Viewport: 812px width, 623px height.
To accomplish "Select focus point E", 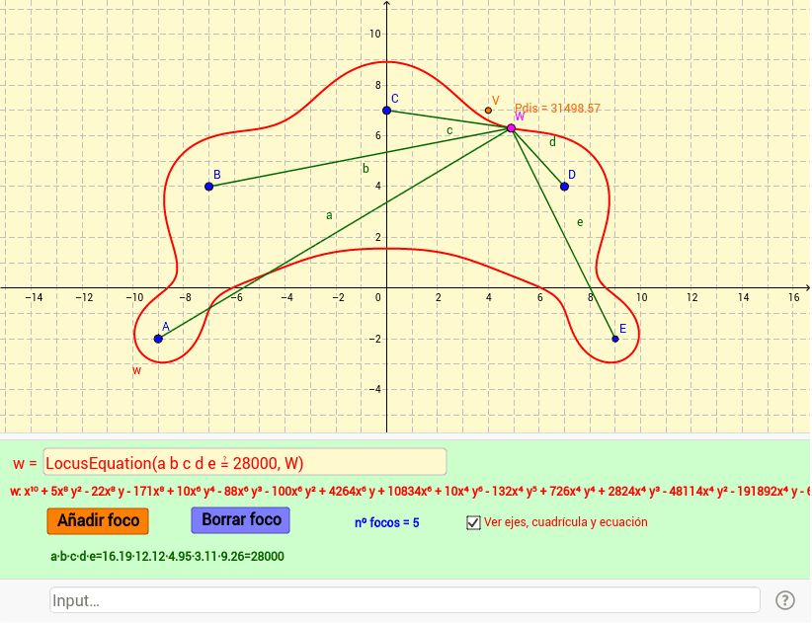I will click(615, 339).
